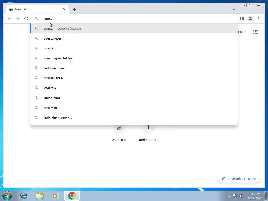The image size is (268, 201).
Task: Select the 'bonzi' suggestion
Action: coord(134,48)
